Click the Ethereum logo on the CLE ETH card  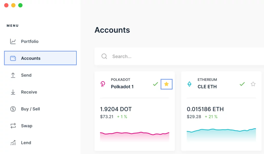pos(190,84)
